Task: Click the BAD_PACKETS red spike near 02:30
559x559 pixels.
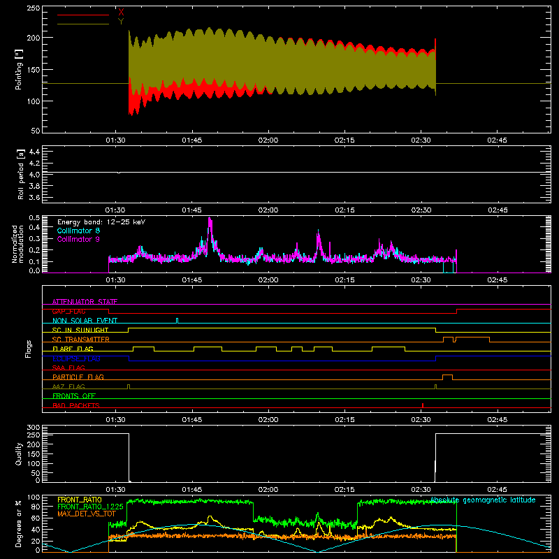Action: coord(423,405)
